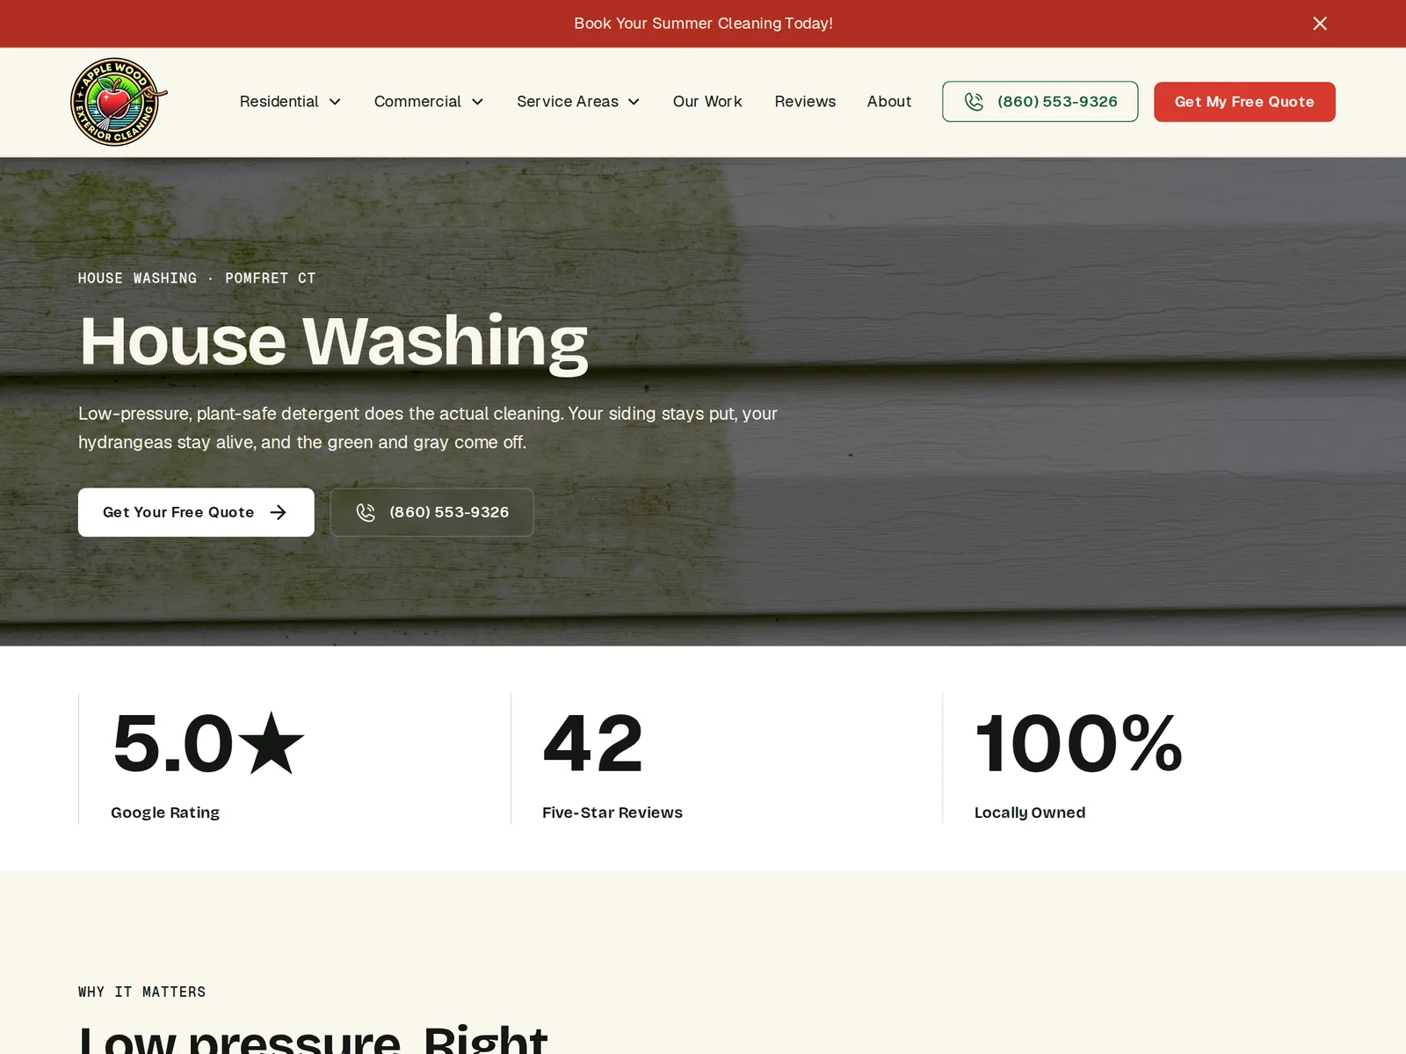Click the Google Rating label
Screen dimensions: 1406x1054
coord(165,812)
